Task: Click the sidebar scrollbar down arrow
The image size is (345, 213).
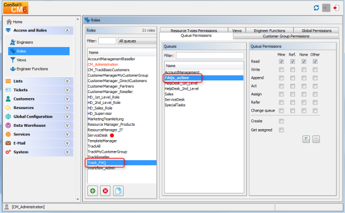Action: [x=78, y=199]
